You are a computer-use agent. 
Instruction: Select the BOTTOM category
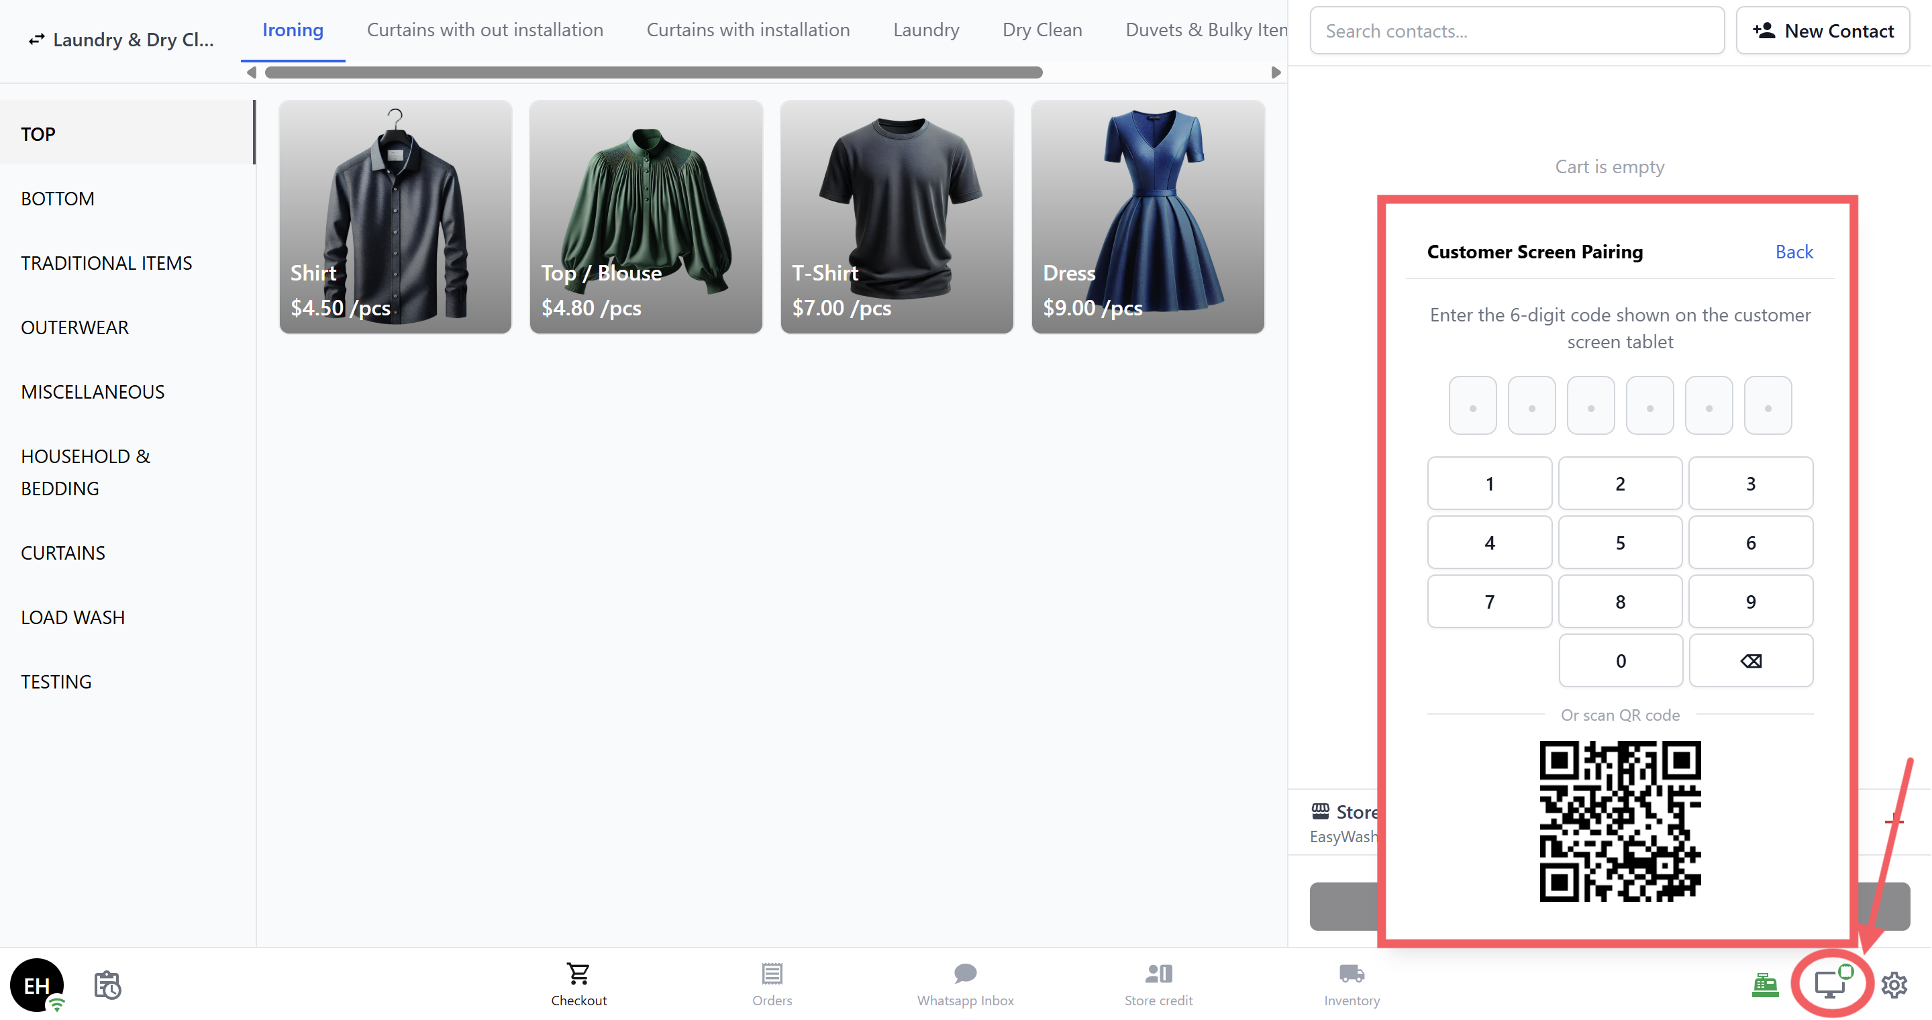pos(58,199)
